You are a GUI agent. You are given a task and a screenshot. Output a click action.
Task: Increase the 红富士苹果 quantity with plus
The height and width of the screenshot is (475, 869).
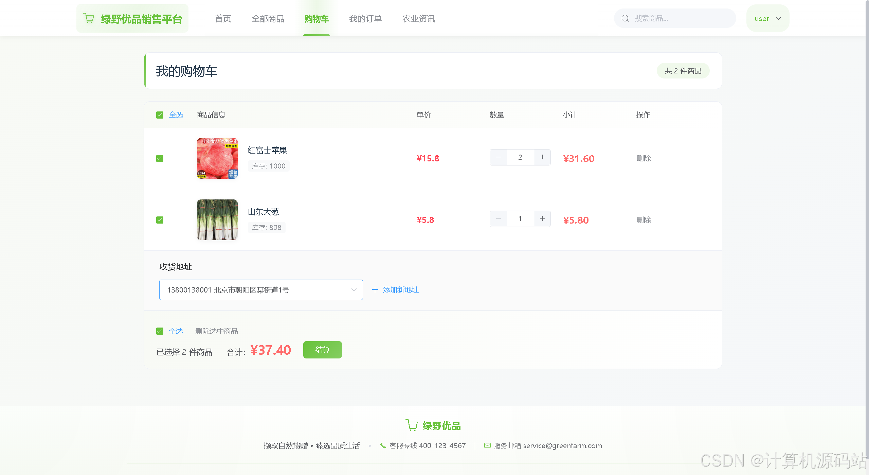click(x=542, y=157)
